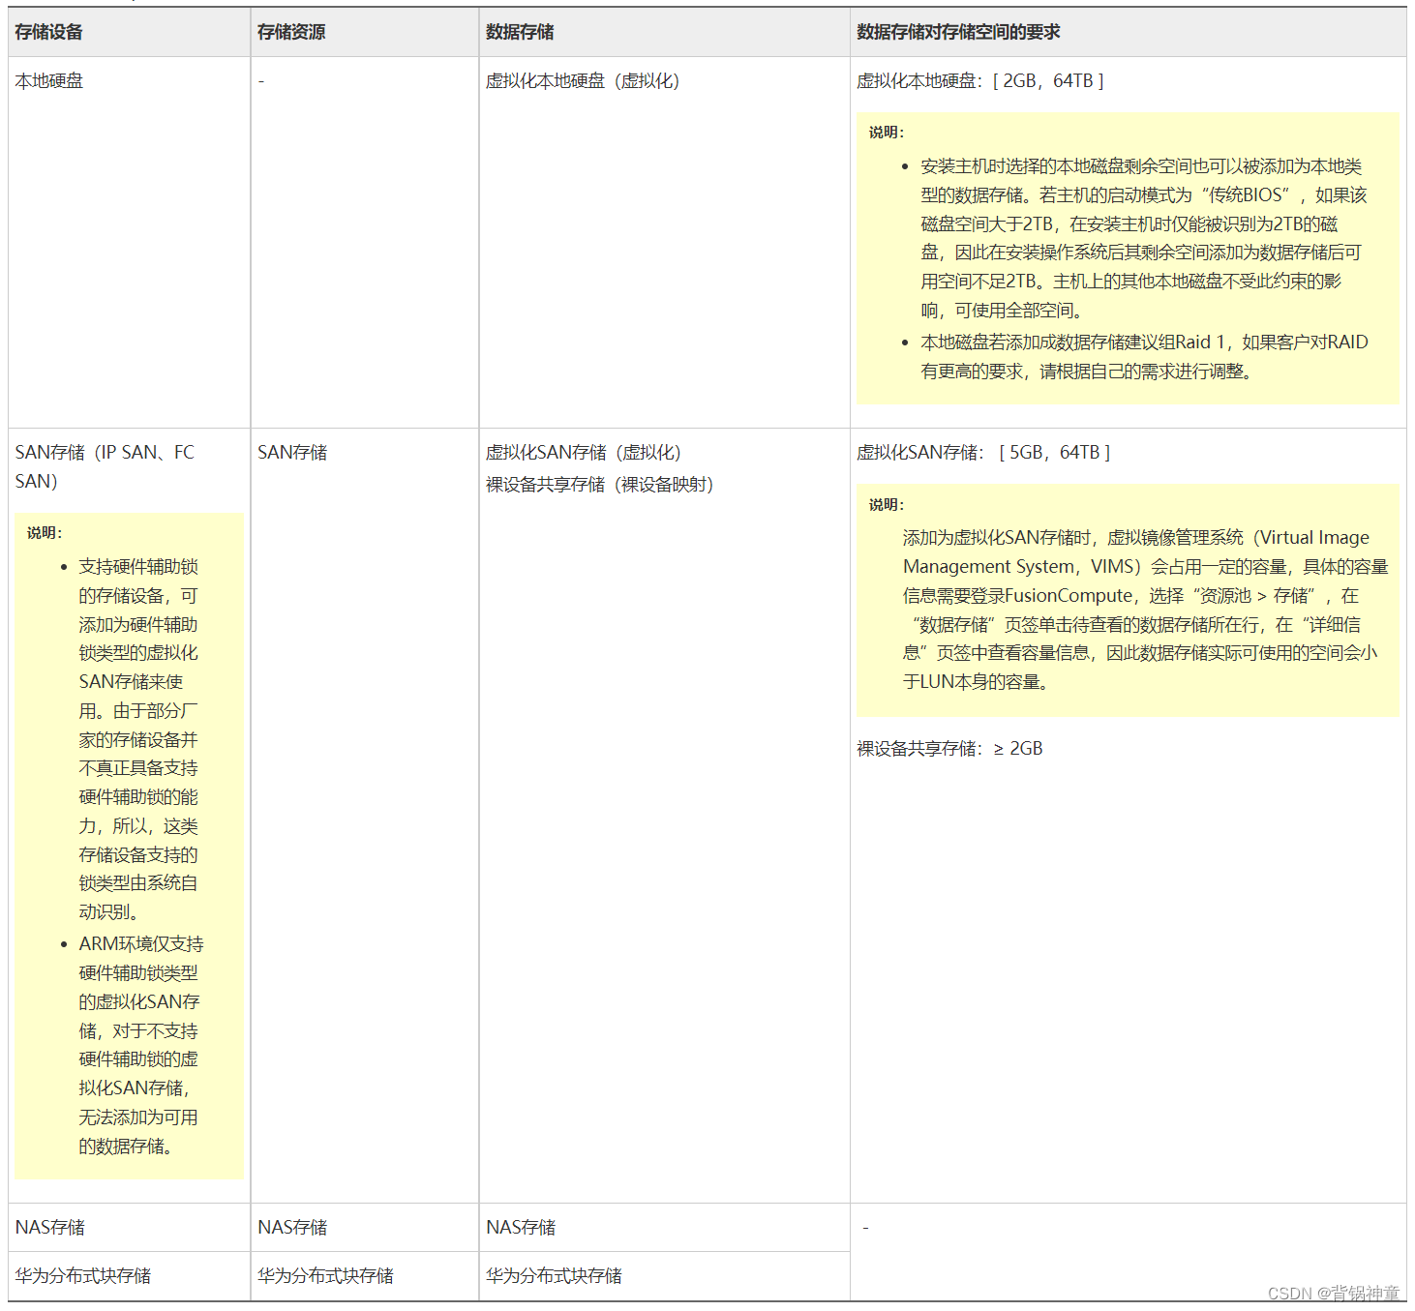The height and width of the screenshot is (1311, 1415).
Task: Click the 说明 label above the VIMS note
Action: coord(886,505)
